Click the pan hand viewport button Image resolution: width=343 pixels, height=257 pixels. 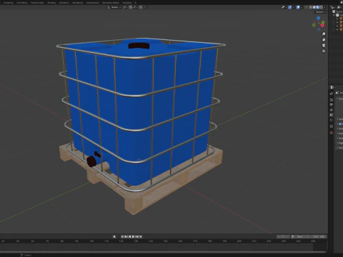(x=324, y=39)
